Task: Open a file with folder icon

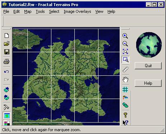Action: point(6,44)
